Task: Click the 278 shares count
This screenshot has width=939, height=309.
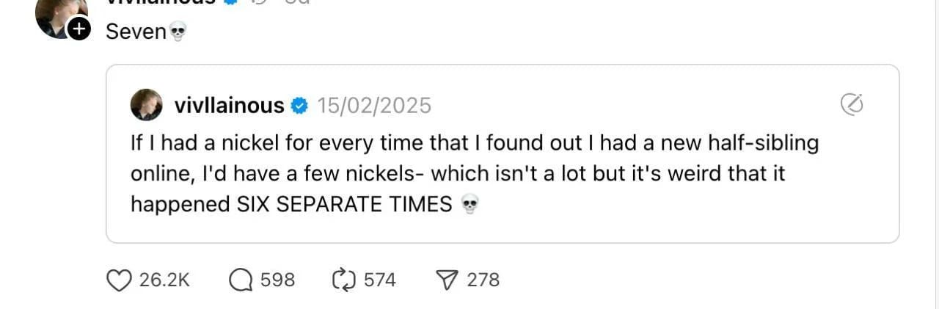Action: tap(483, 280)
